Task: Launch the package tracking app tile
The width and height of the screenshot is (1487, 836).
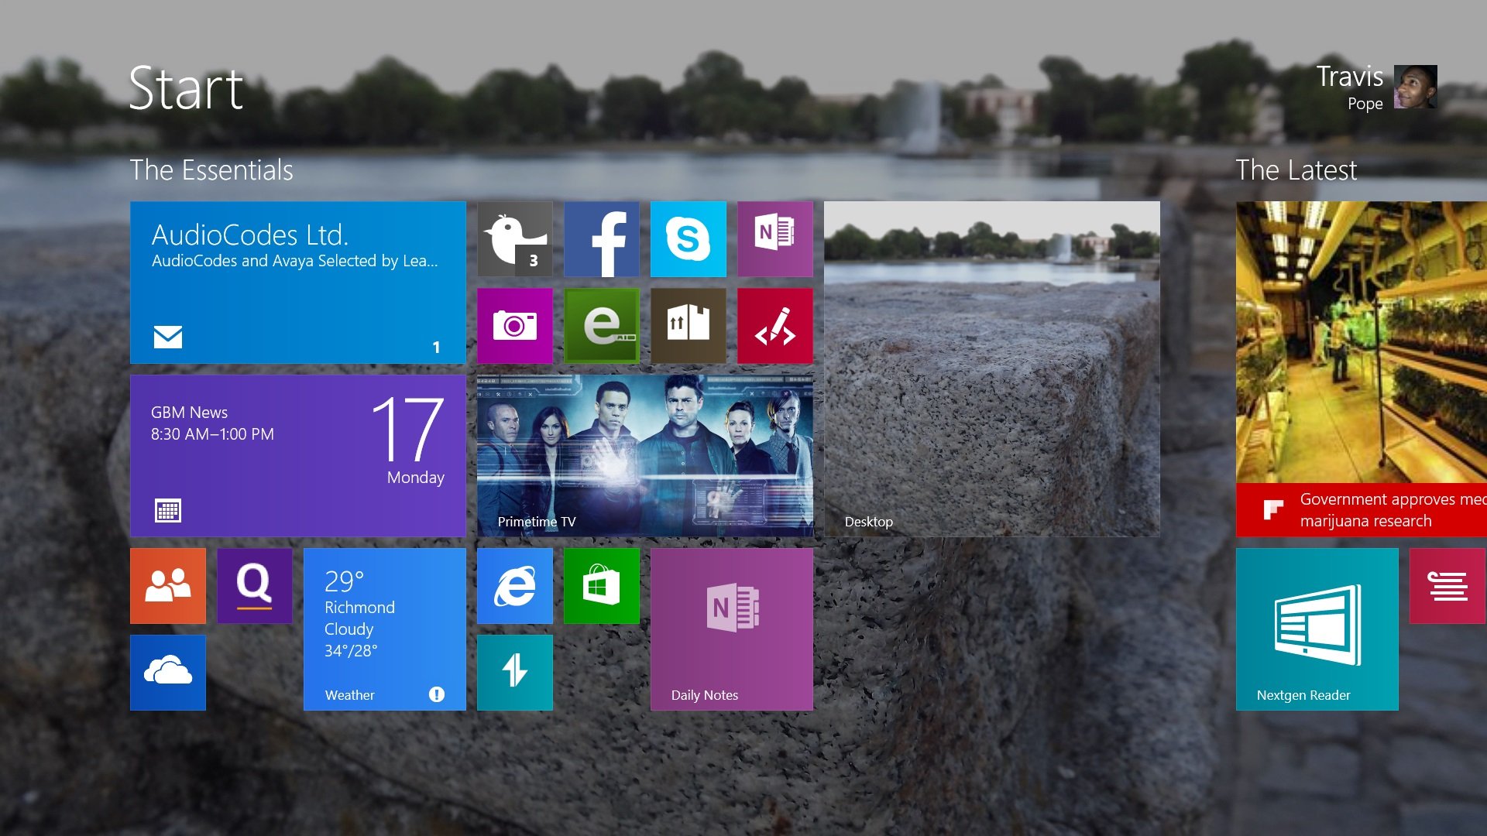Action: coord(689,325)
